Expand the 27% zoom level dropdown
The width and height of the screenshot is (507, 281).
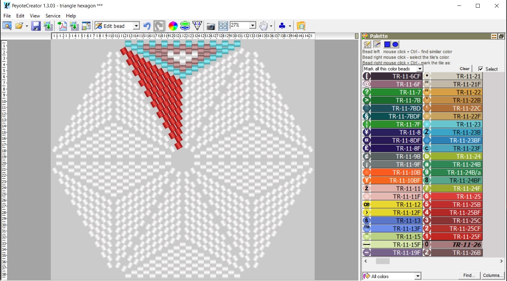coord(253,26)
